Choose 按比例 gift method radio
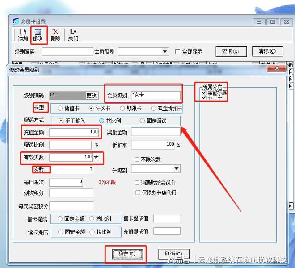 (x=101, y=121)
